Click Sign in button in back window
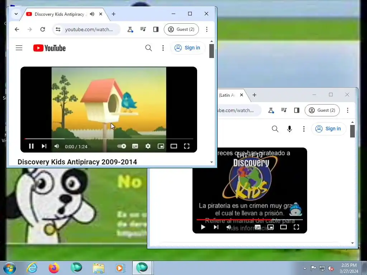The image size is (367, 275). (x=329, y=129)
